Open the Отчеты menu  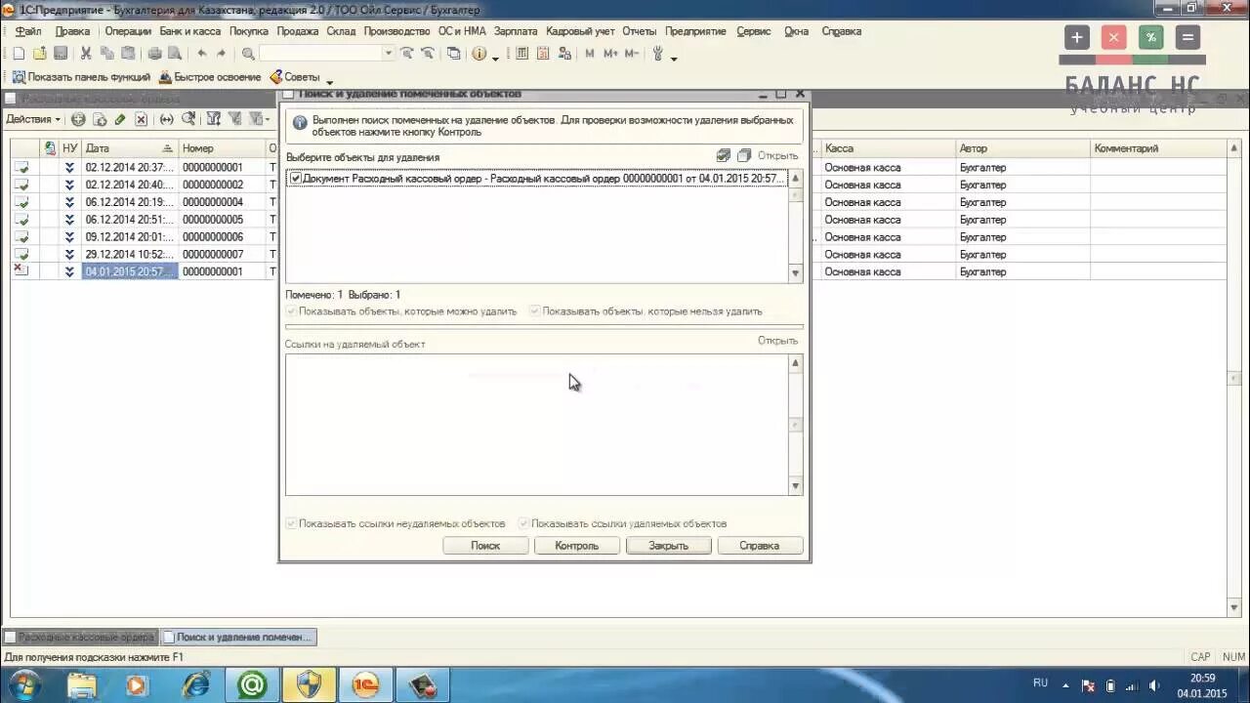[640, 31]
